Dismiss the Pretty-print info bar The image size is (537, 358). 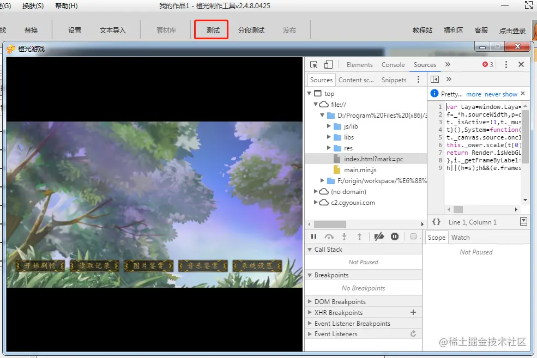pos(523,93)
